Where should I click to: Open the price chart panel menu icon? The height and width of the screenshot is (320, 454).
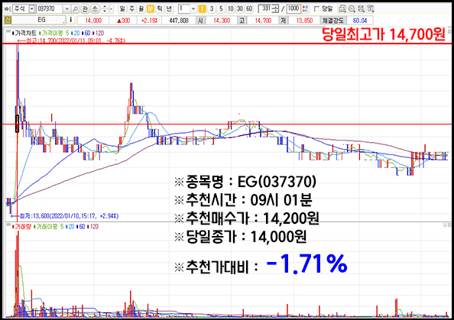pyautogui.click(x=8, y=31)
